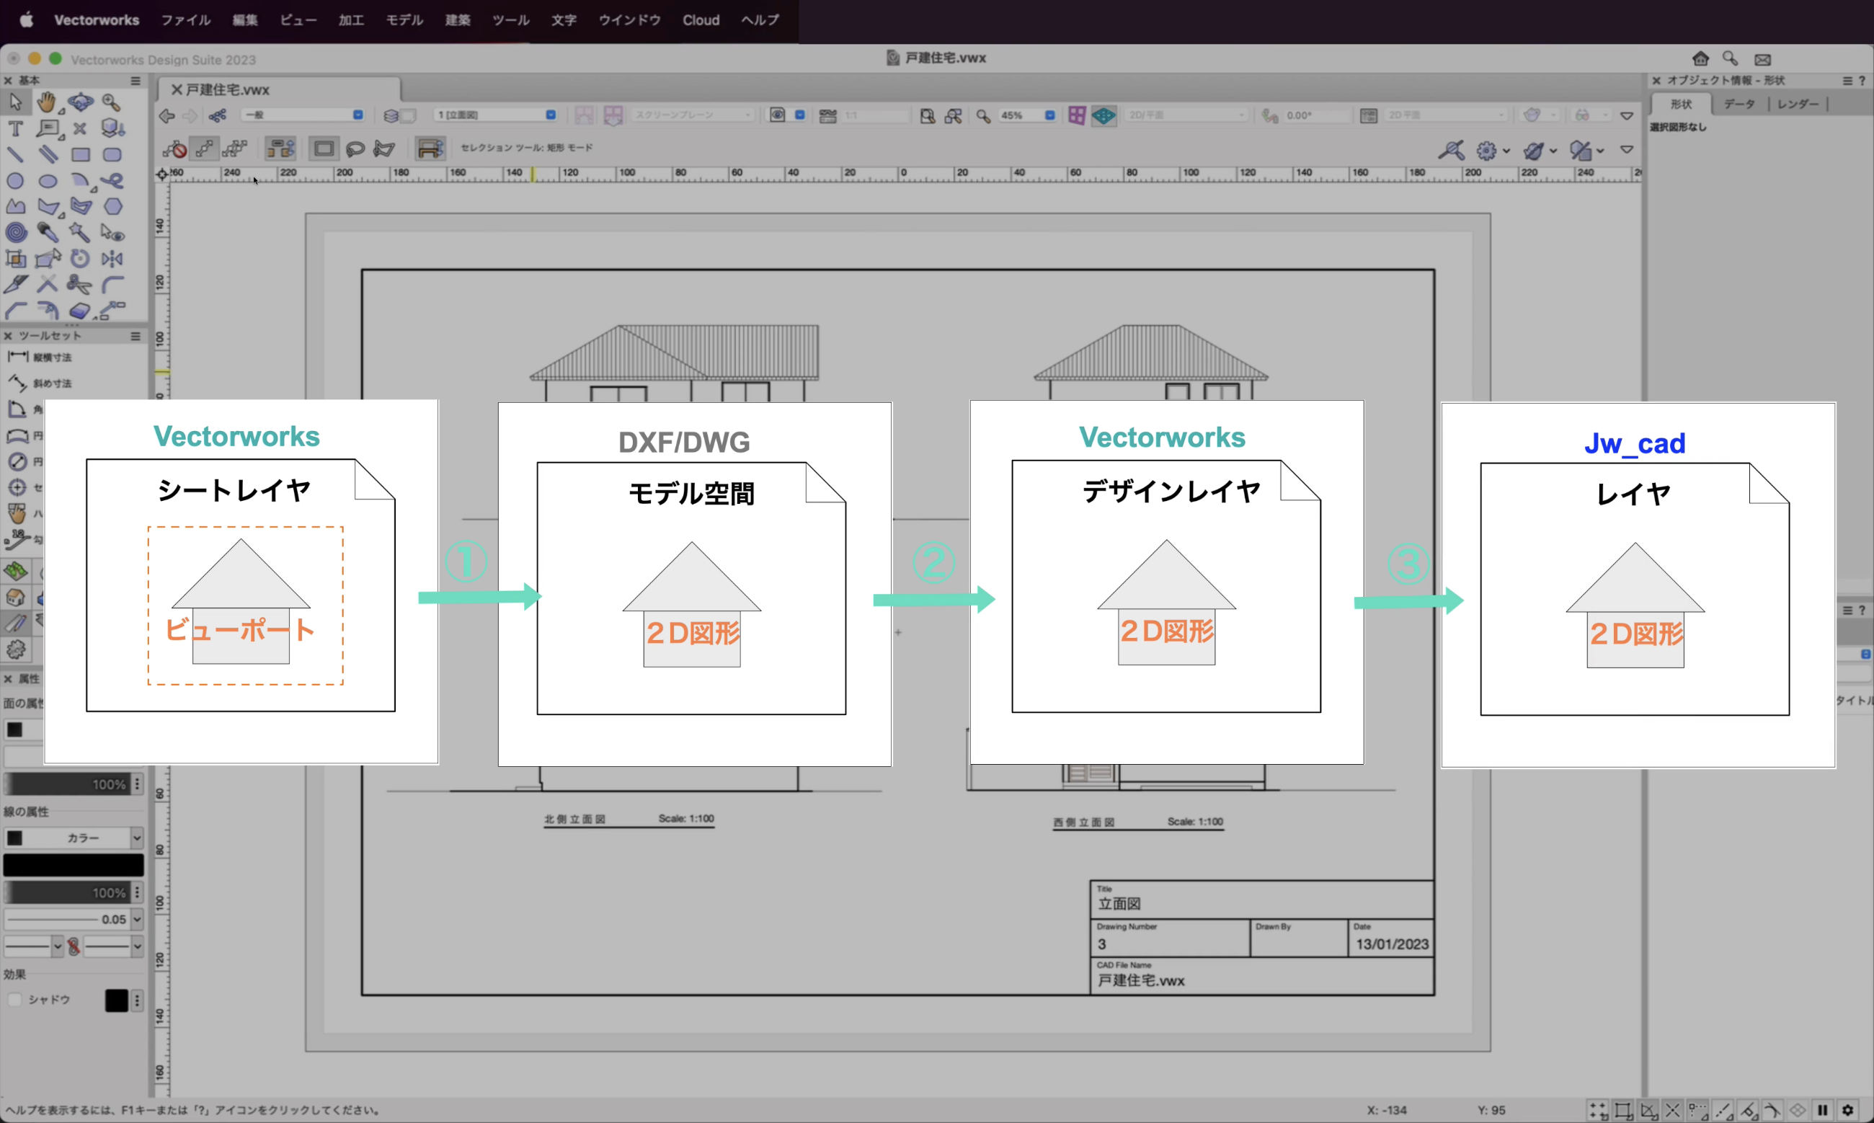This screenshot has width=1874, height=1123.
Task: Open the モデル menu
Action: click(x=404, y=20)
